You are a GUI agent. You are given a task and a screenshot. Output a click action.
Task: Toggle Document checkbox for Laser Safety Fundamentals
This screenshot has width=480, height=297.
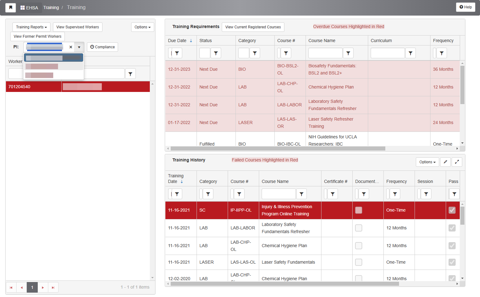tap(359, 262)
